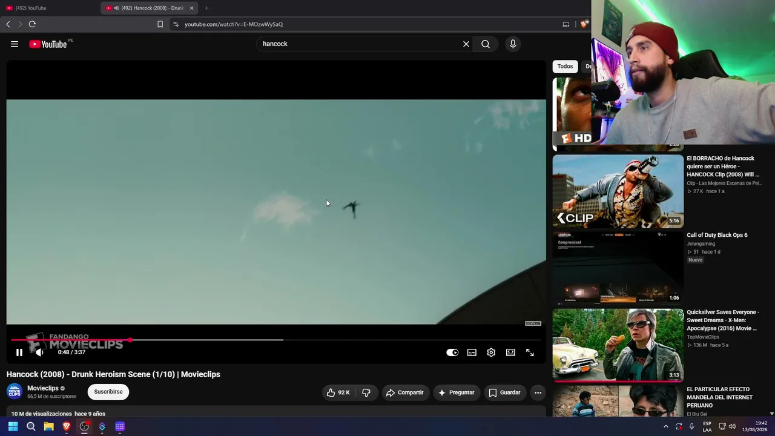This screenshot has width=775, height=436.
Task: Focus the address bar URL
Action: click(234, 24)
